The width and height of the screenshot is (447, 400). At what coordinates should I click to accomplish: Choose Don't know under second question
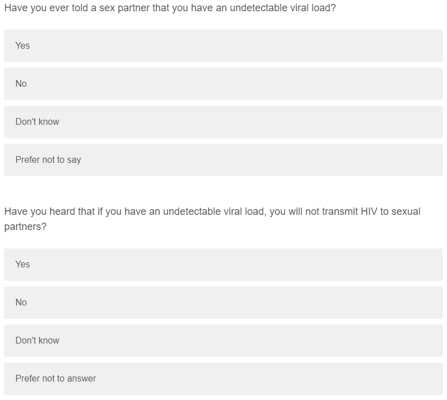click(x=223, y=341)
